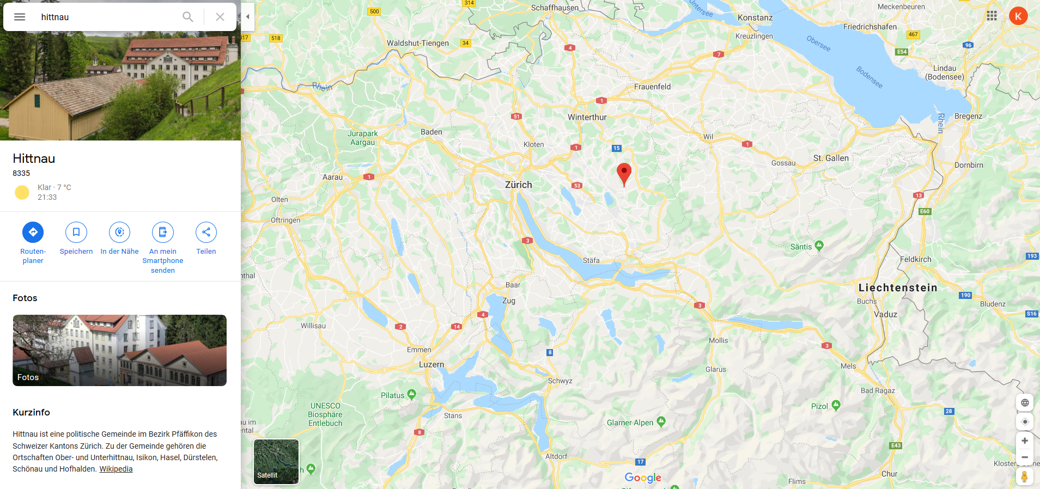The width and height of the screenshot is (1040, 489).
Task: Toggle globe view button
Action: point(1025,403)
